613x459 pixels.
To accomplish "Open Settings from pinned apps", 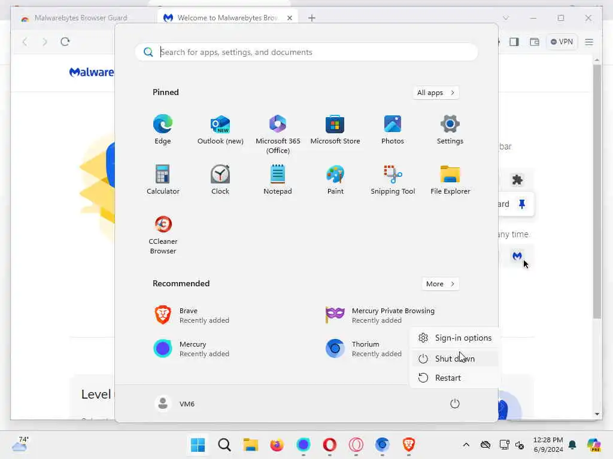I will [x=450, y=130].
